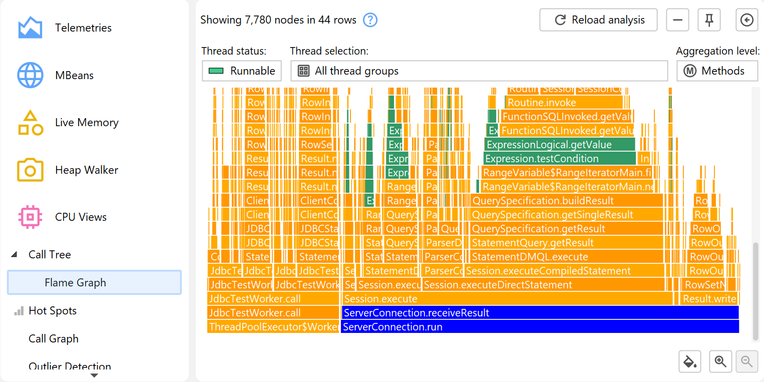The image size is (764, 382).
Task: Zoom in on the flame graph
Action: tap(720, 361)
